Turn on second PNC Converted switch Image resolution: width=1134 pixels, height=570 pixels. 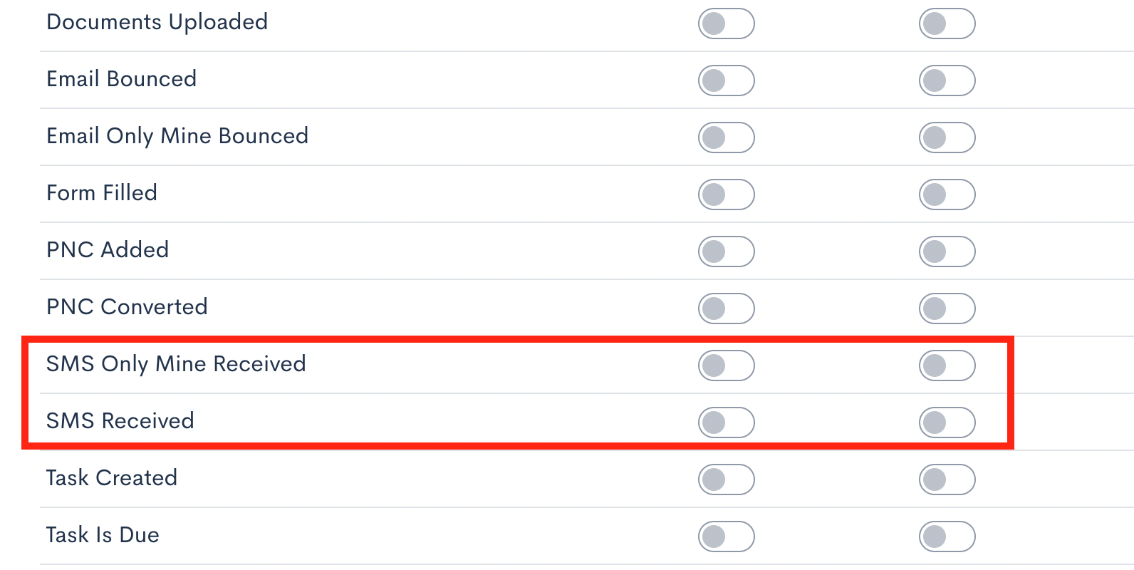(947, 309)
